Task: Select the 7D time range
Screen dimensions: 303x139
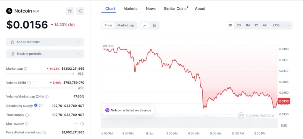Action: [x=239, y=25]
